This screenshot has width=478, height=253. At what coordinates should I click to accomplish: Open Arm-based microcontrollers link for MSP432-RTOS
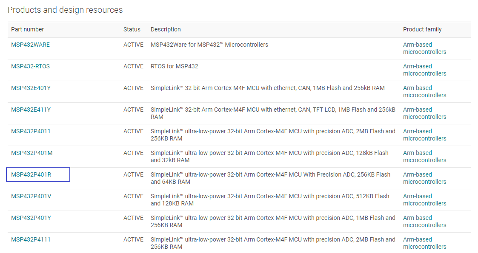[x=424, y=70]
